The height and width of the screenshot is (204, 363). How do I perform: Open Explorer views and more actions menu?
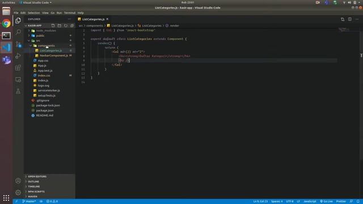point(69,19)
